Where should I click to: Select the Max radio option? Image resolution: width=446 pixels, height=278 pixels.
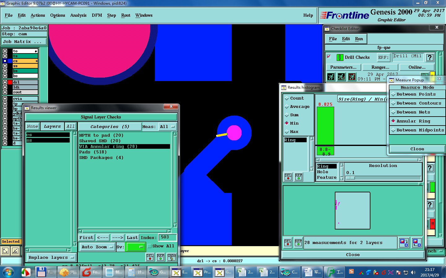click(x=286, y=132)
